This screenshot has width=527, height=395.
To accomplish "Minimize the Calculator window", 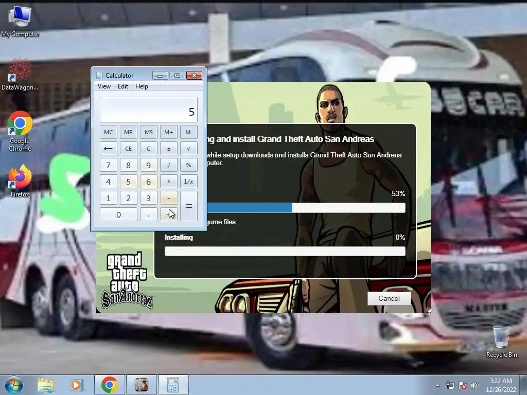I will coord(160,75).
